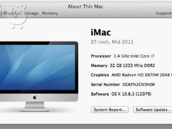Image resolution: width=172 pixels, height=129 pixels.
Task: Click the iMac model title
Action: point(101,33)
